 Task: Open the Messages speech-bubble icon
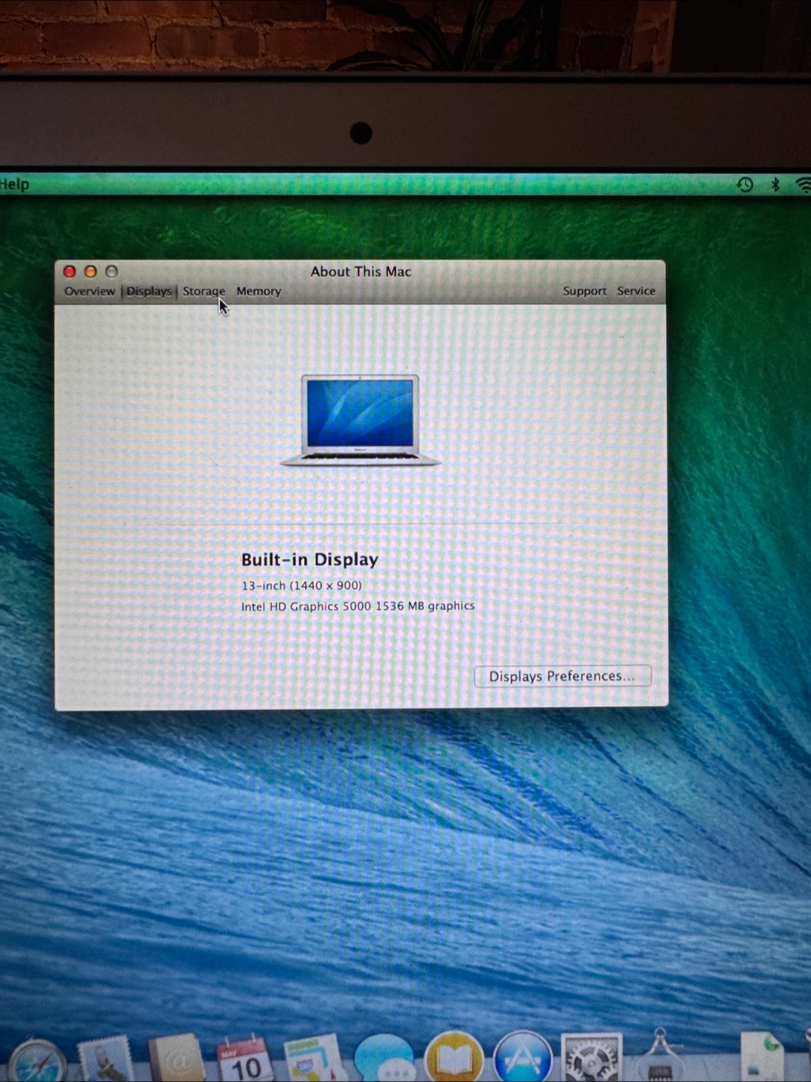tap(384, 1058)
